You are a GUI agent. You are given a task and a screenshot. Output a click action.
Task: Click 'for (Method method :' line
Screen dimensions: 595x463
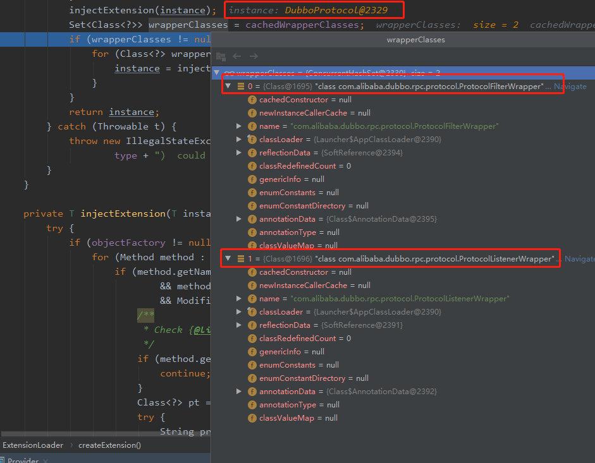[x=149, y=258]
